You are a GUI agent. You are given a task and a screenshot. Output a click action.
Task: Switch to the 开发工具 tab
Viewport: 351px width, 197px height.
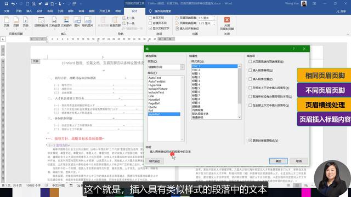[x=105, y=11]
